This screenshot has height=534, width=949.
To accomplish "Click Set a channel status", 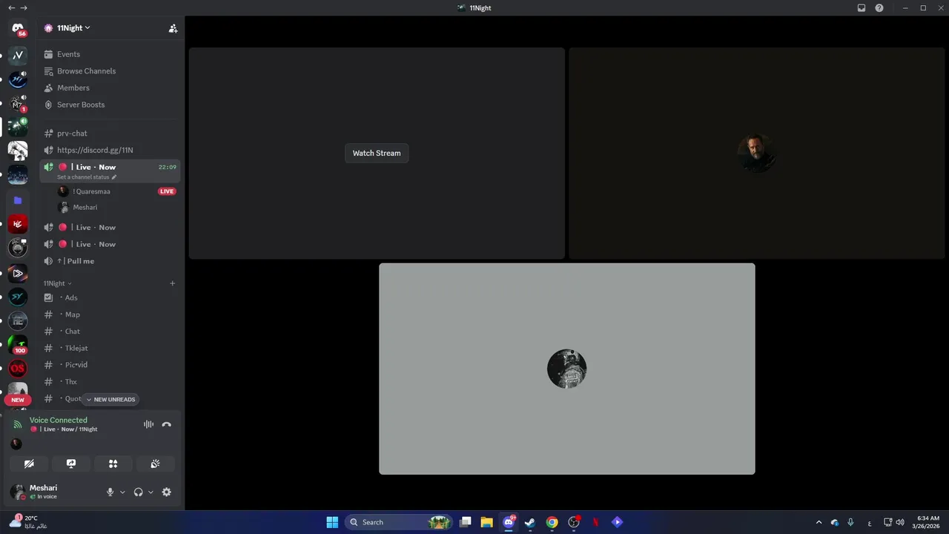I will (x=83, y=177).
